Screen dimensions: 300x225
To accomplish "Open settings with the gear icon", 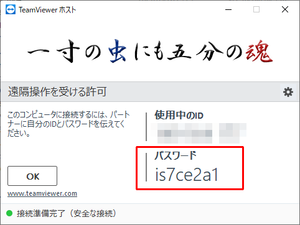I will (288, 92).
